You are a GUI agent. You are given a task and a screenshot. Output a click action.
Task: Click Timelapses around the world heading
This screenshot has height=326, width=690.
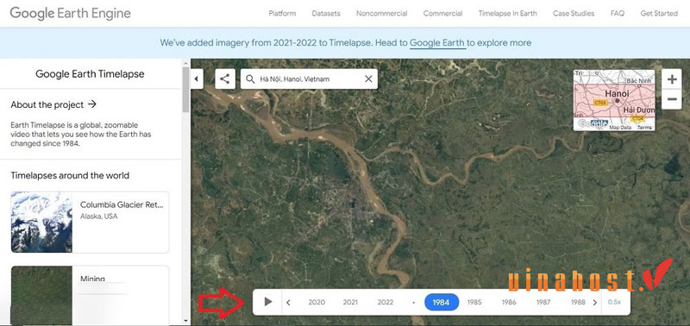tap(70, 175)
